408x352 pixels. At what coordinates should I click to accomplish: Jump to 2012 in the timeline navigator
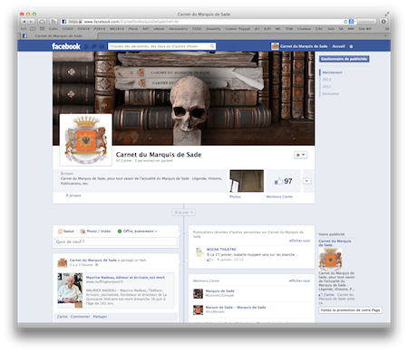(326, 87)
